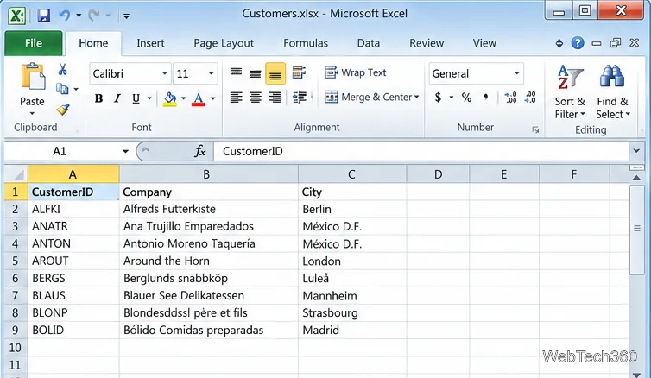651x378 pixels.
Task: Align text left in cell
Action: (236, 98)
